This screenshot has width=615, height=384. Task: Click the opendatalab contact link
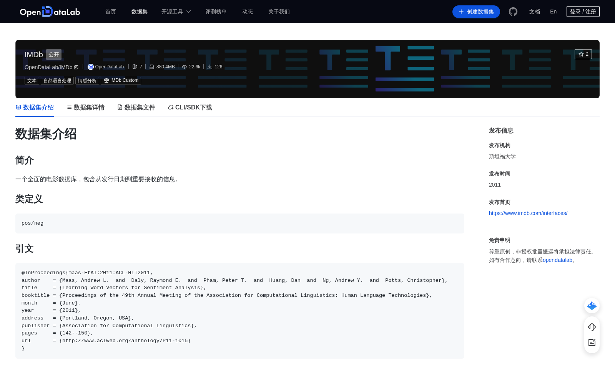pos(557,260)
